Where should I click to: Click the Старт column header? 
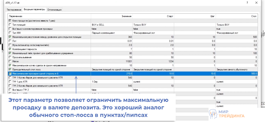click(153, 16)
